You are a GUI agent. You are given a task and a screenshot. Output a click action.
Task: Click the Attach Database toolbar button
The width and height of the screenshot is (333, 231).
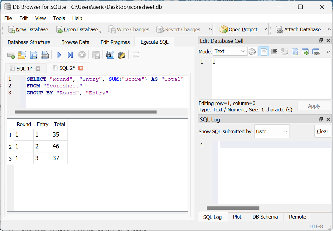pos(298,29)
